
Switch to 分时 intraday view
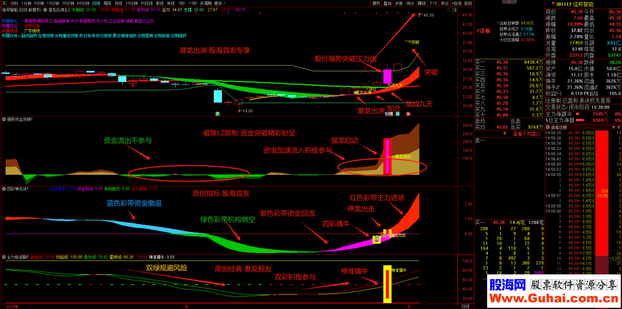15,3
